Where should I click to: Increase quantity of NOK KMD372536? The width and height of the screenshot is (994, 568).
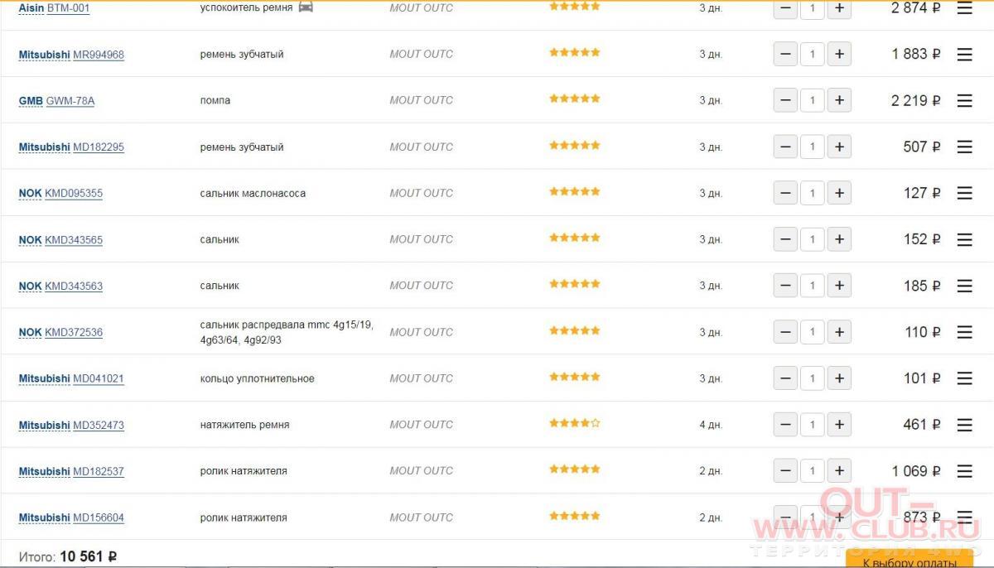point(839,332)
